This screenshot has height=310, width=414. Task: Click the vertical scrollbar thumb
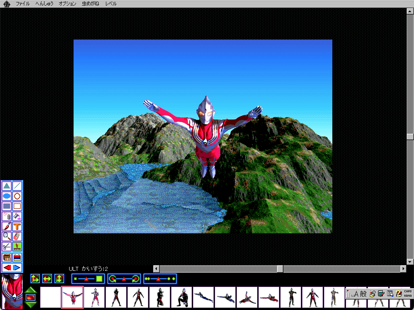410,136
